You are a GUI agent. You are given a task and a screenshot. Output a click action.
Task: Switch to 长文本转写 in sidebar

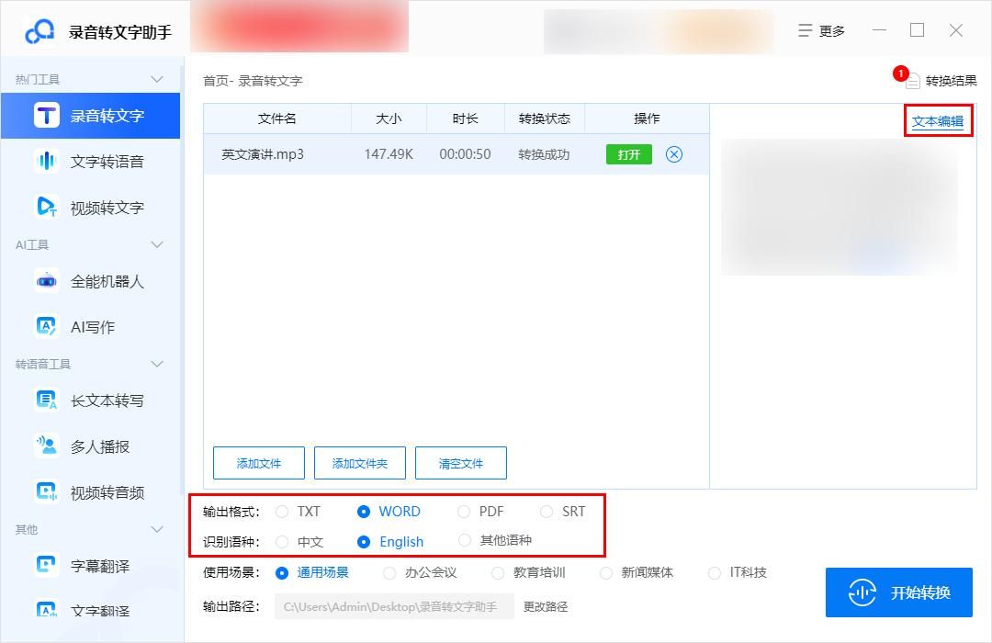point(90,400)
